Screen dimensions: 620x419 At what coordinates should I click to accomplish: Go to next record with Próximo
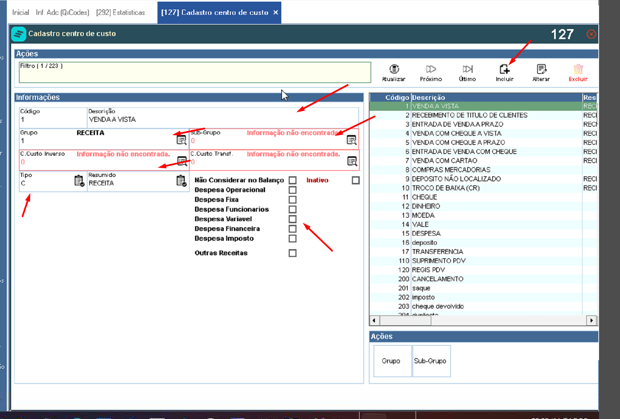pos(431,69)
